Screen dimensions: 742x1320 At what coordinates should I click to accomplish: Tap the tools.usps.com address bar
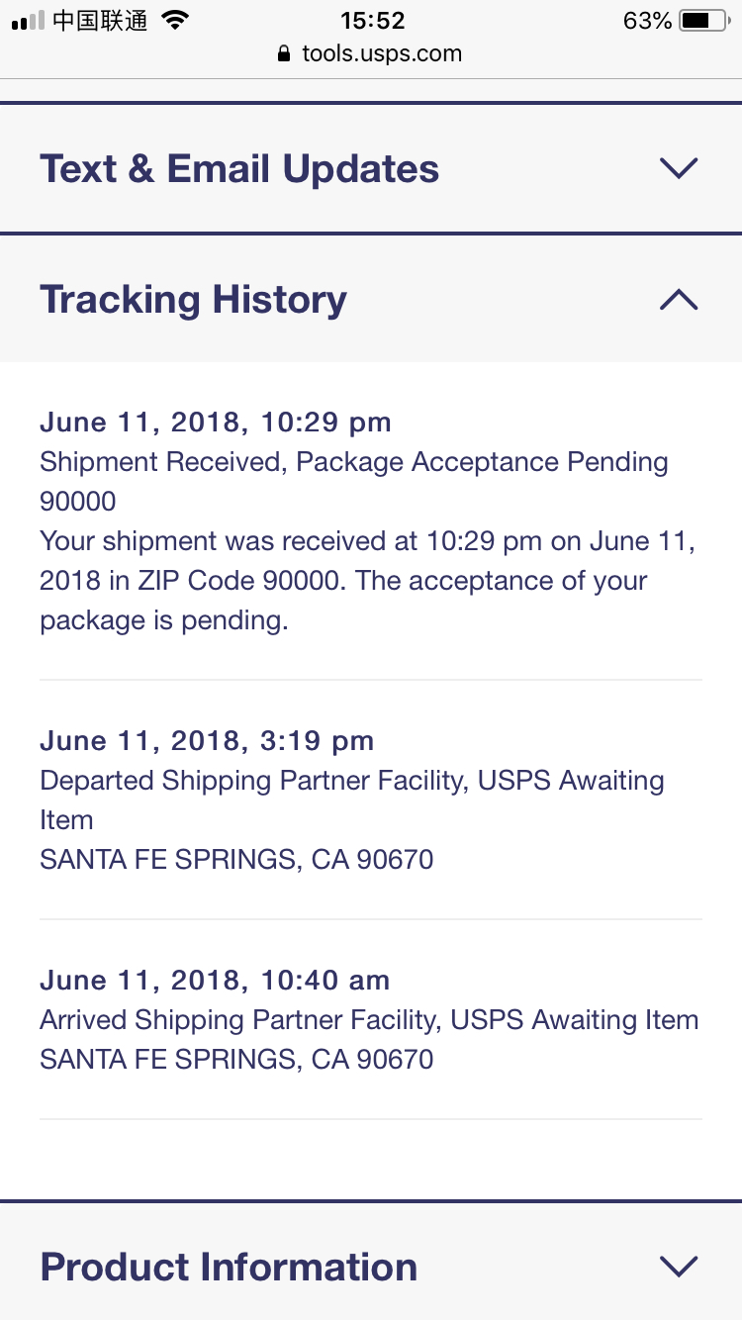(x=371, y=53)
